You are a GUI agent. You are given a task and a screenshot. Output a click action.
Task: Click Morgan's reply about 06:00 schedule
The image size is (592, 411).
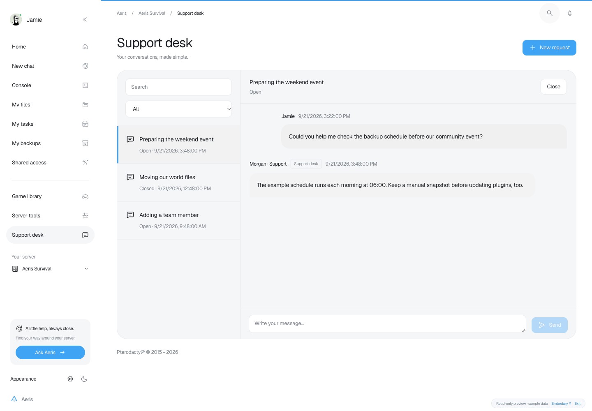tap(392, 185)
